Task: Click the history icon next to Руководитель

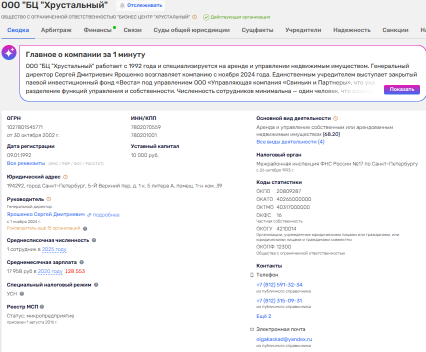Action: [48, 199]
